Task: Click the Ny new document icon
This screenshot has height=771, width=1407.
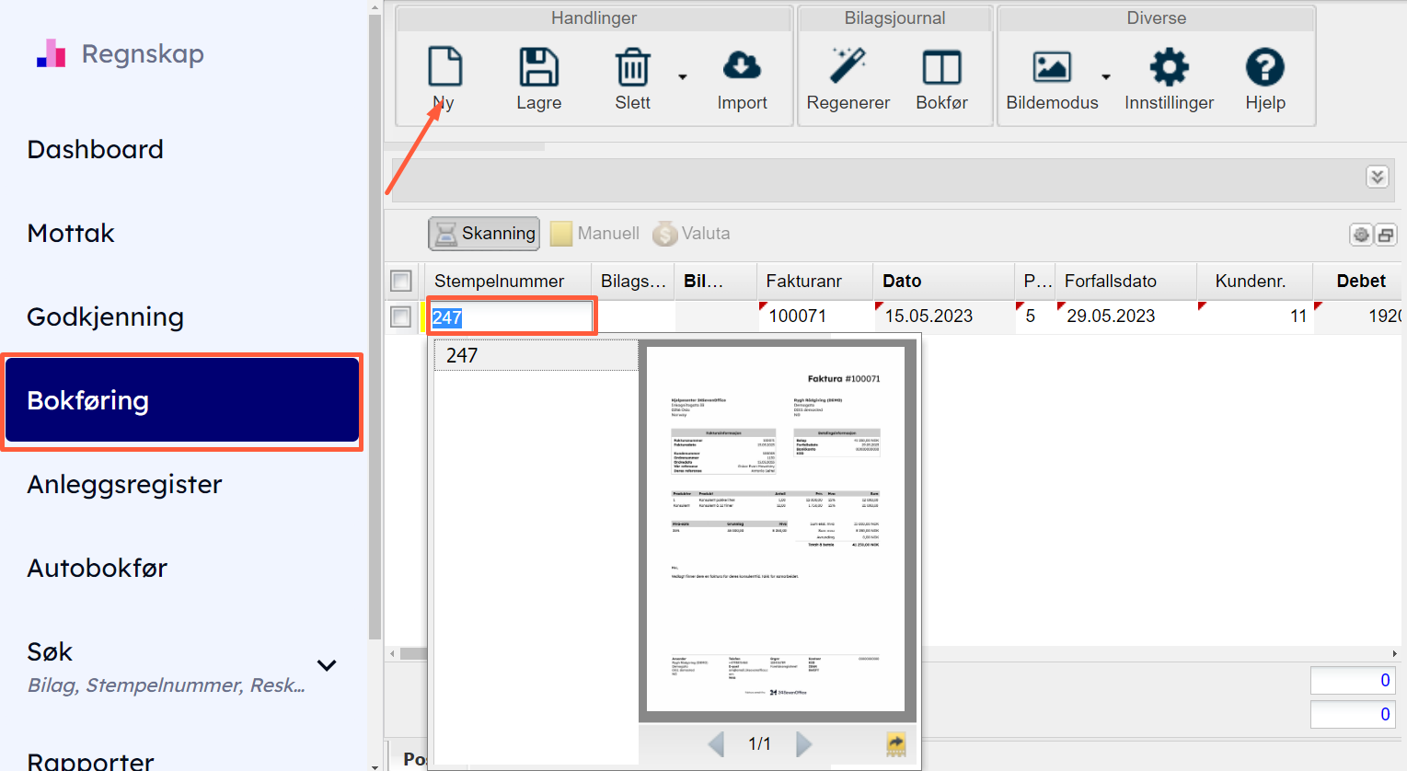Action: [444, 68]
